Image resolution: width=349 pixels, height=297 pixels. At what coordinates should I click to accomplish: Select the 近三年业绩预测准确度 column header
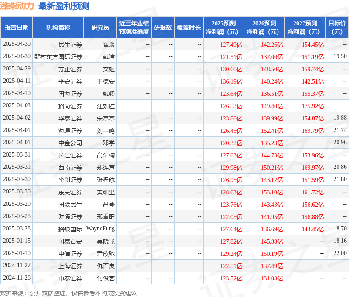pyautogui.click(x=134, y=28)
